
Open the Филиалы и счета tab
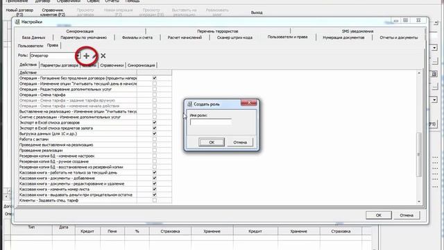[x=137, y=37]
